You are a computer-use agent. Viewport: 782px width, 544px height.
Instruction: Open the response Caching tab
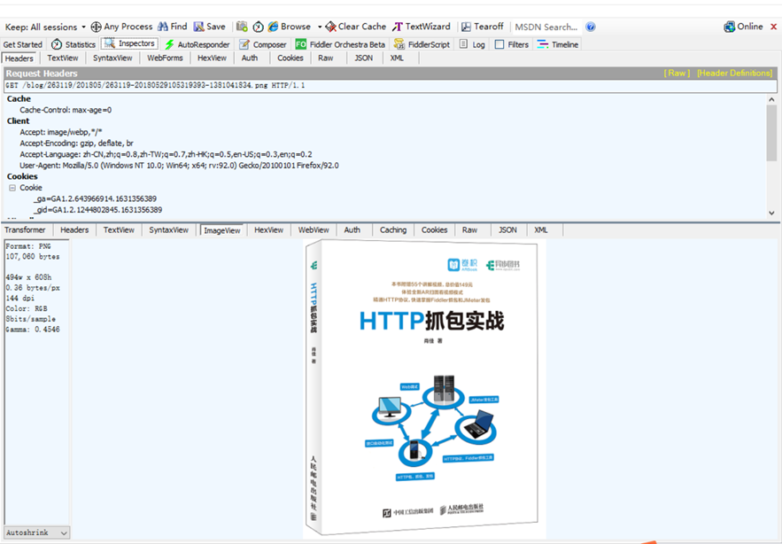coord(393,230)
